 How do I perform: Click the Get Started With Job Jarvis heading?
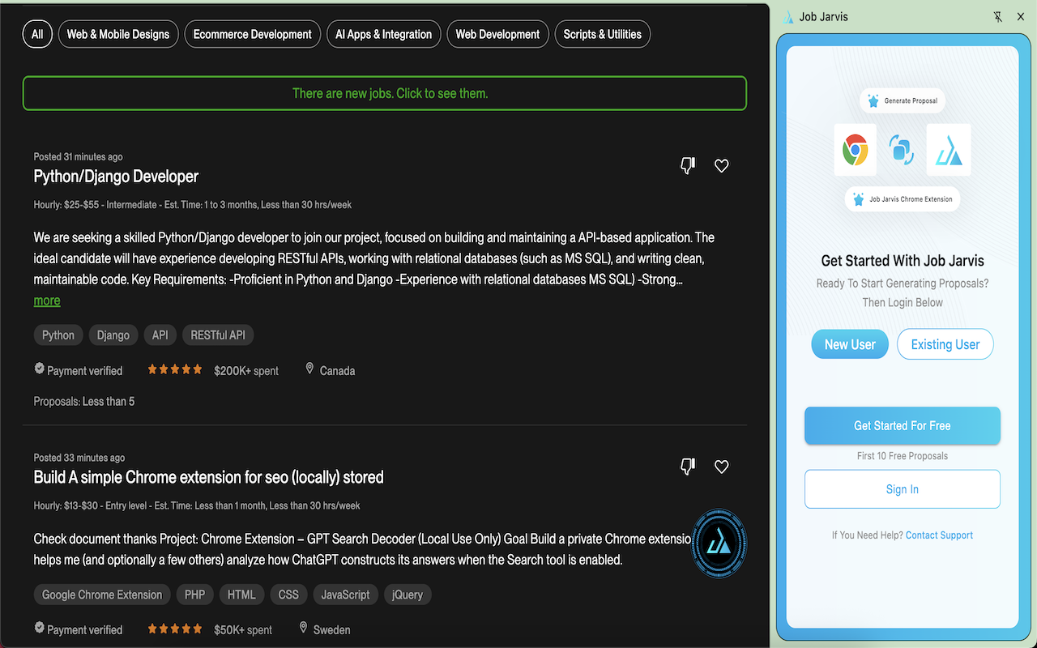pyautogui.click(x=903, y=261)
